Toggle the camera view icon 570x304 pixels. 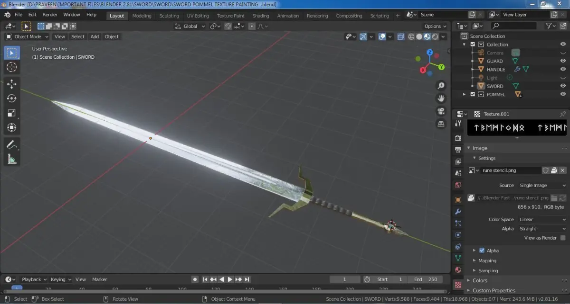click(441, 111)
